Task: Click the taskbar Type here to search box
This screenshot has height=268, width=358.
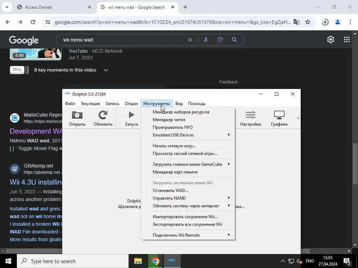Action: pos(73,261)
